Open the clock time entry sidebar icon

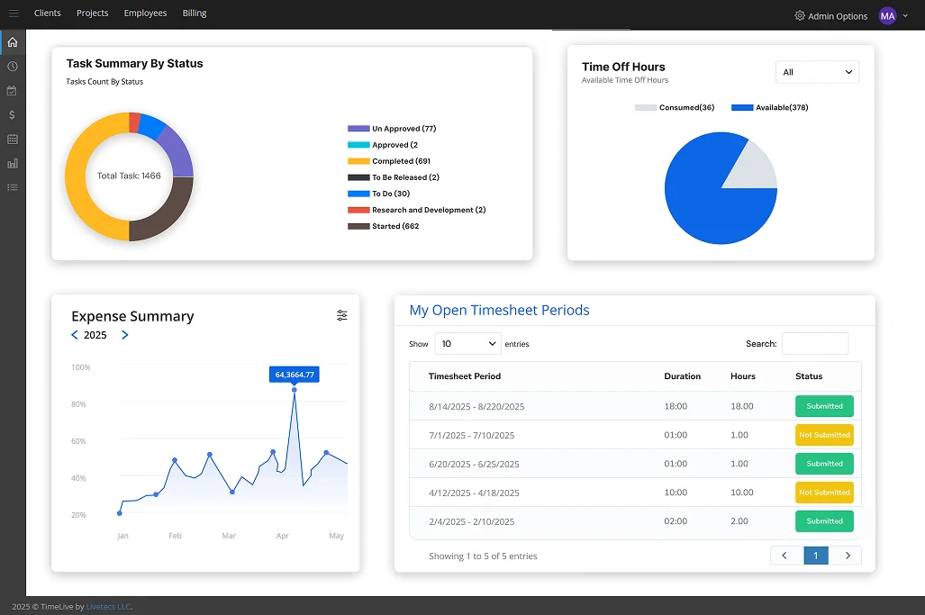click(13, 67)
